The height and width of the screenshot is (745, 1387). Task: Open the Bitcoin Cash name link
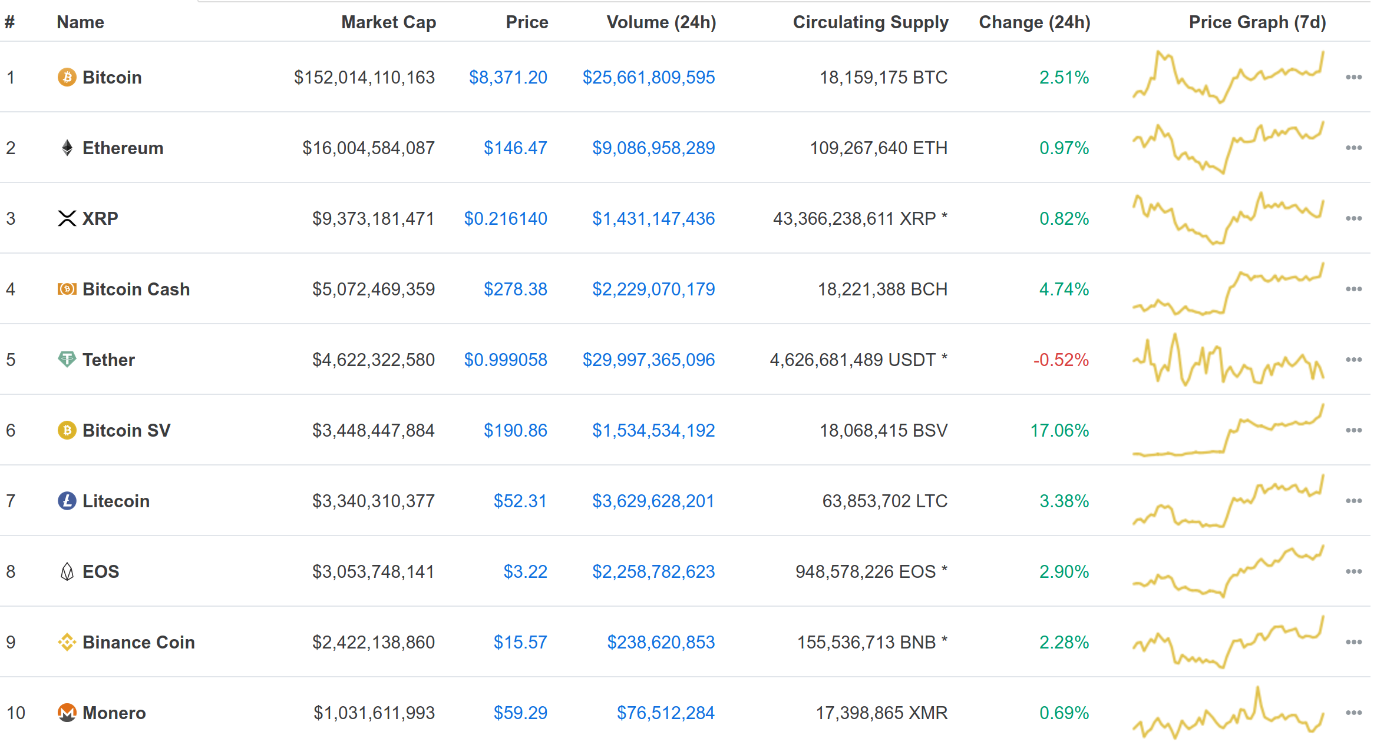pyautogui.click(x=136, y=289)
